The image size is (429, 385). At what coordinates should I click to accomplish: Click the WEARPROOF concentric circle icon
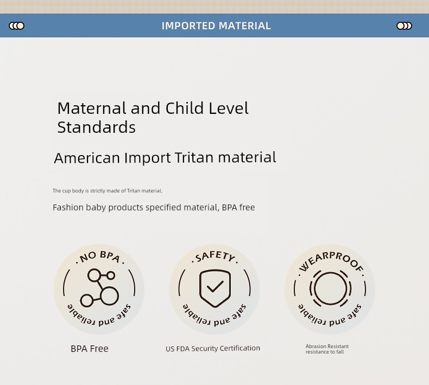[x=330, y=288]
